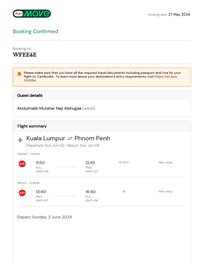The image size is (204, 272).
Task: Click the AirAsia logo on departing flight
Action: (x=22, y=164)
